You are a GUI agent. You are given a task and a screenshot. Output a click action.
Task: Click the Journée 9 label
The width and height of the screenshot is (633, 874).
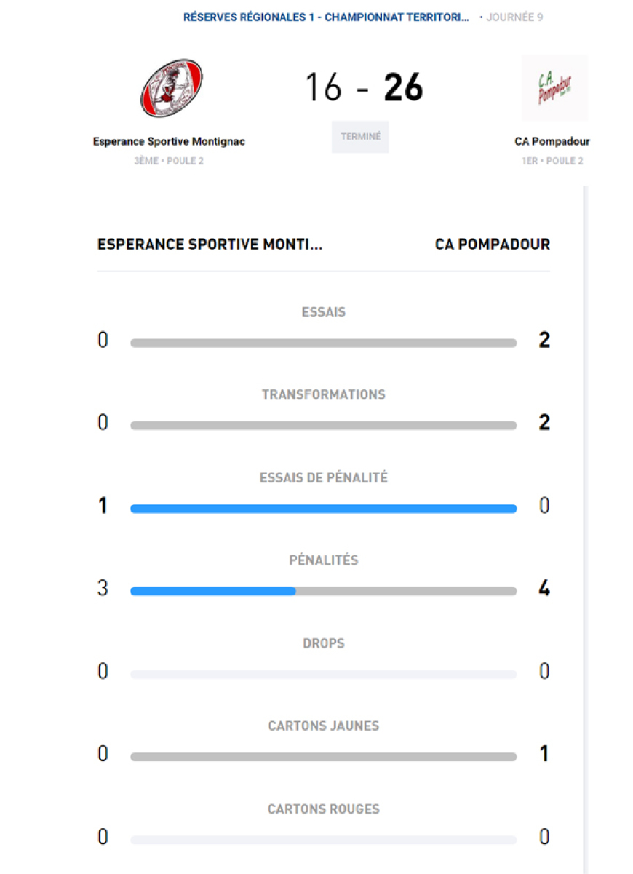pyautogui.click(x=514, y=17)
